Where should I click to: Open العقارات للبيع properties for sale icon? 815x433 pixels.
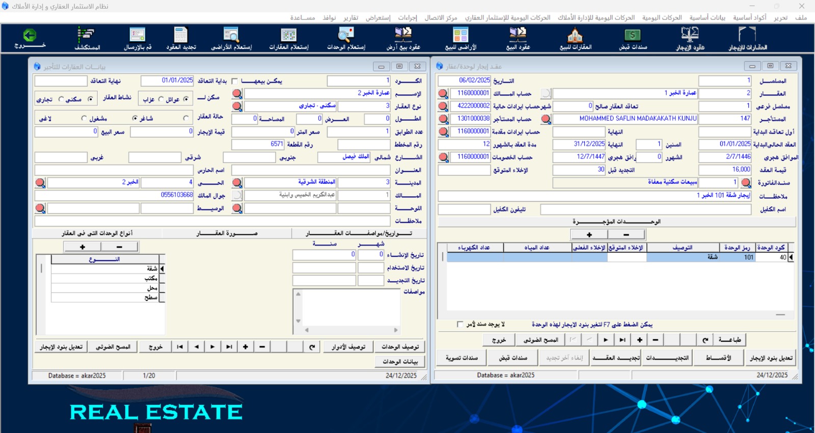tap(575, 38)
